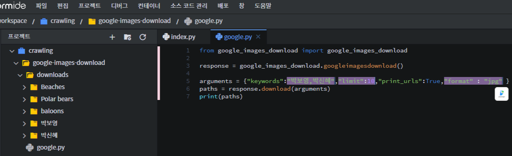This screenshot has width=512, height=156.
Task: Open the 파일 menu
Action: tap(41, 6)
